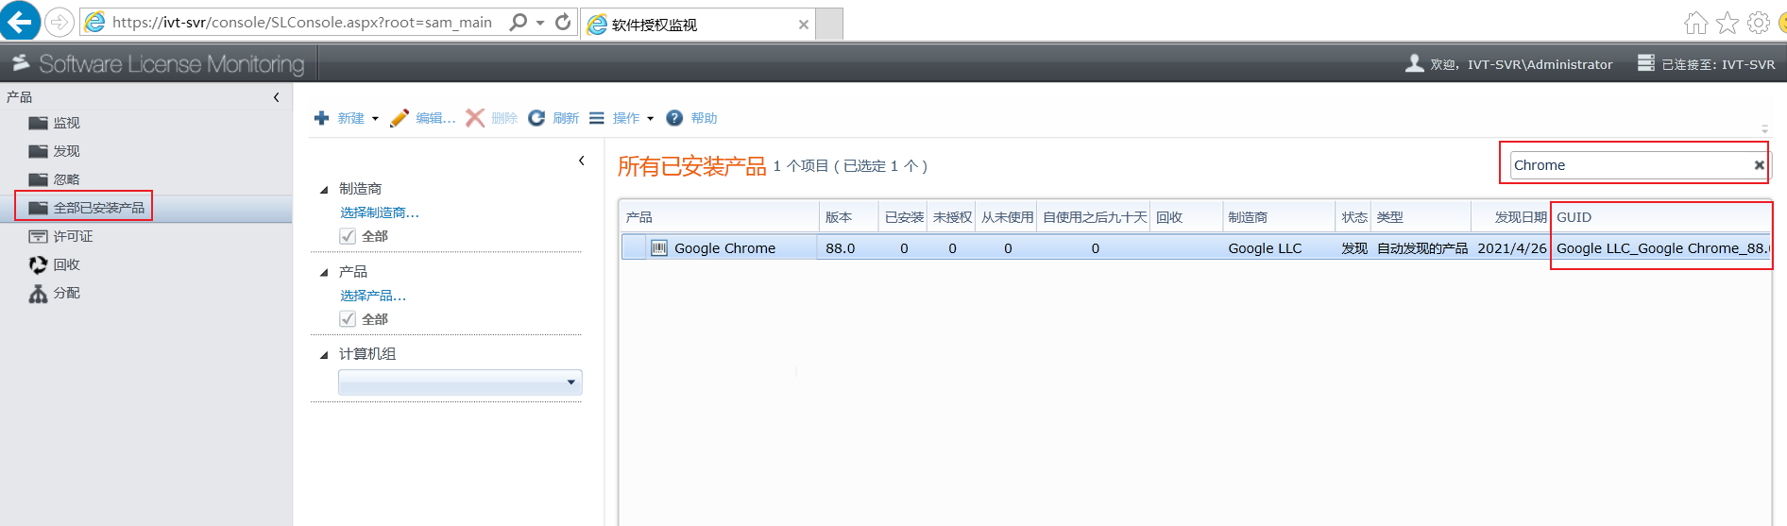Sort by 状态 column header
This screenshot has width=1787, height=526.
1354,217
